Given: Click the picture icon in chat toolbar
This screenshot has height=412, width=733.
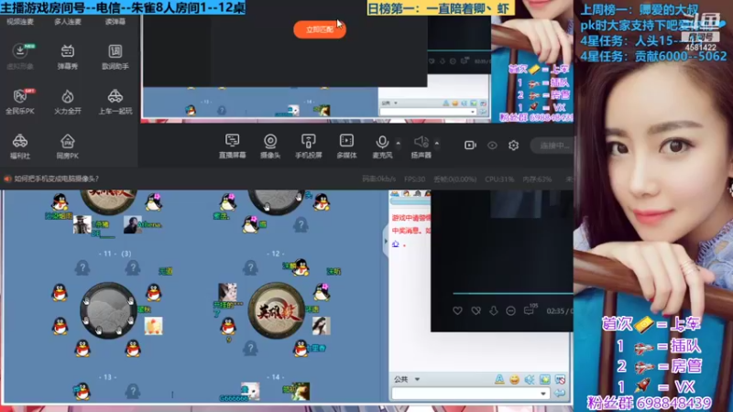Looking at the screenshot, I should (x=544, y=379).
